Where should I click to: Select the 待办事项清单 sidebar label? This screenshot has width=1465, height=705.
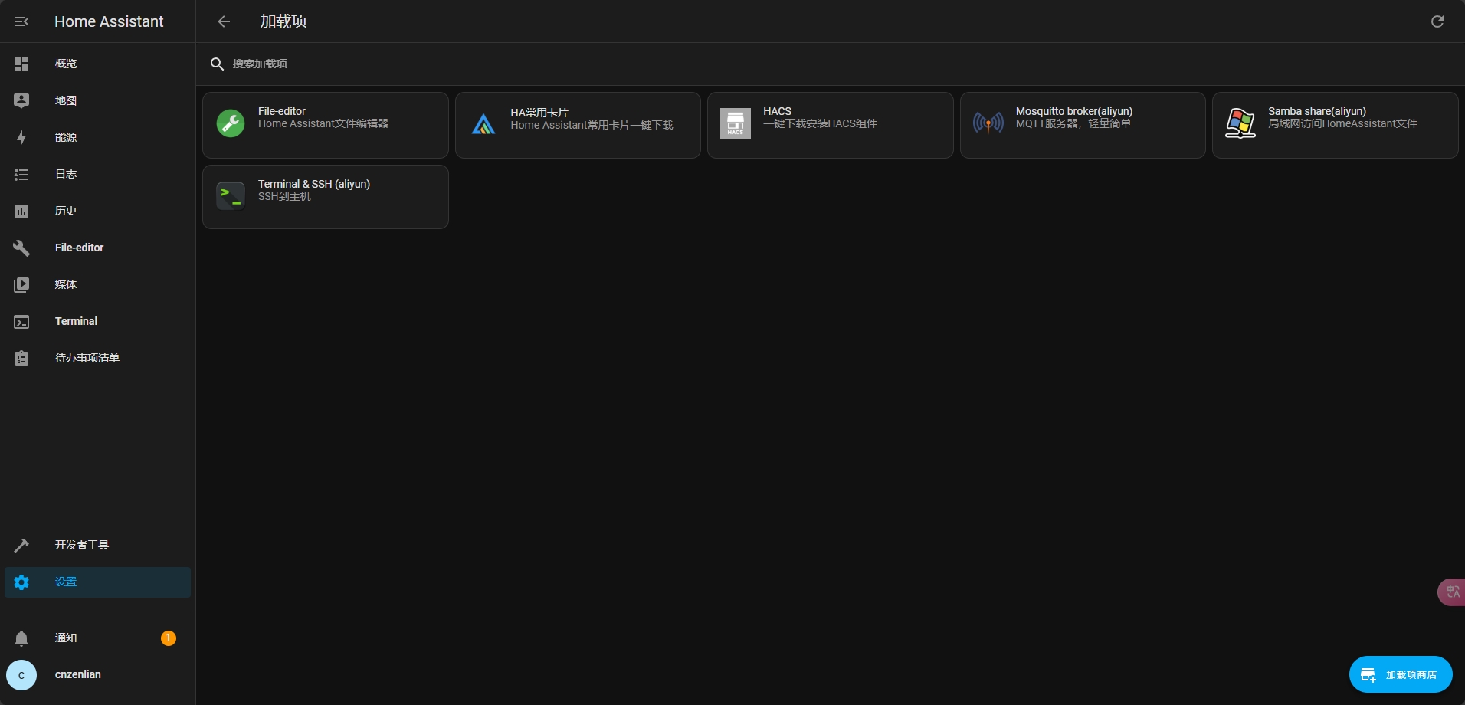click(x=87, y=358)
